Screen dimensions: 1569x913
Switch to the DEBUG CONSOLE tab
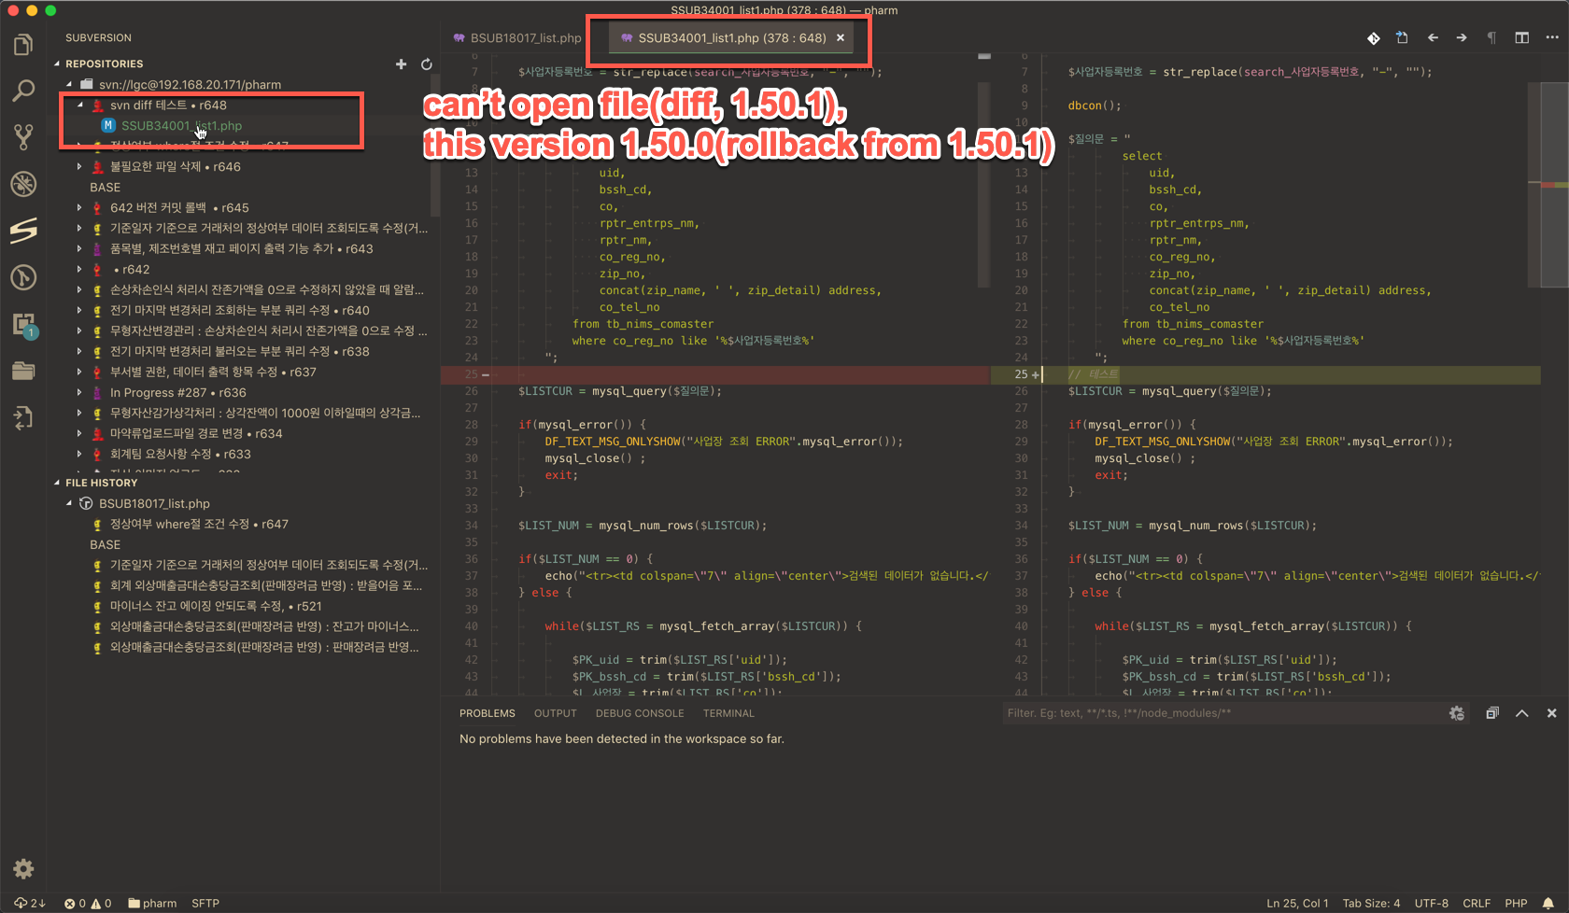[x=640, y=713]
